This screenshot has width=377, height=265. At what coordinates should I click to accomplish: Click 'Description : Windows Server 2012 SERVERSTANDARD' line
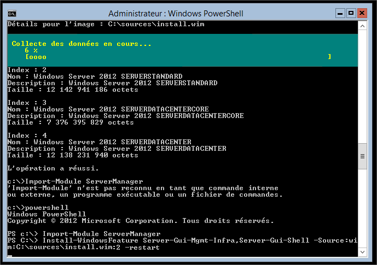pyautogui.click(x=112, y=83)
